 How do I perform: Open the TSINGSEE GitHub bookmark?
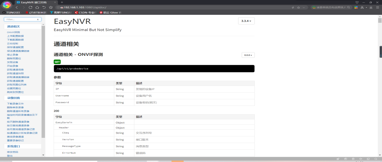(12, 12)
